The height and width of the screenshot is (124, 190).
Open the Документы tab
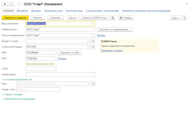(x=22, y=11)
